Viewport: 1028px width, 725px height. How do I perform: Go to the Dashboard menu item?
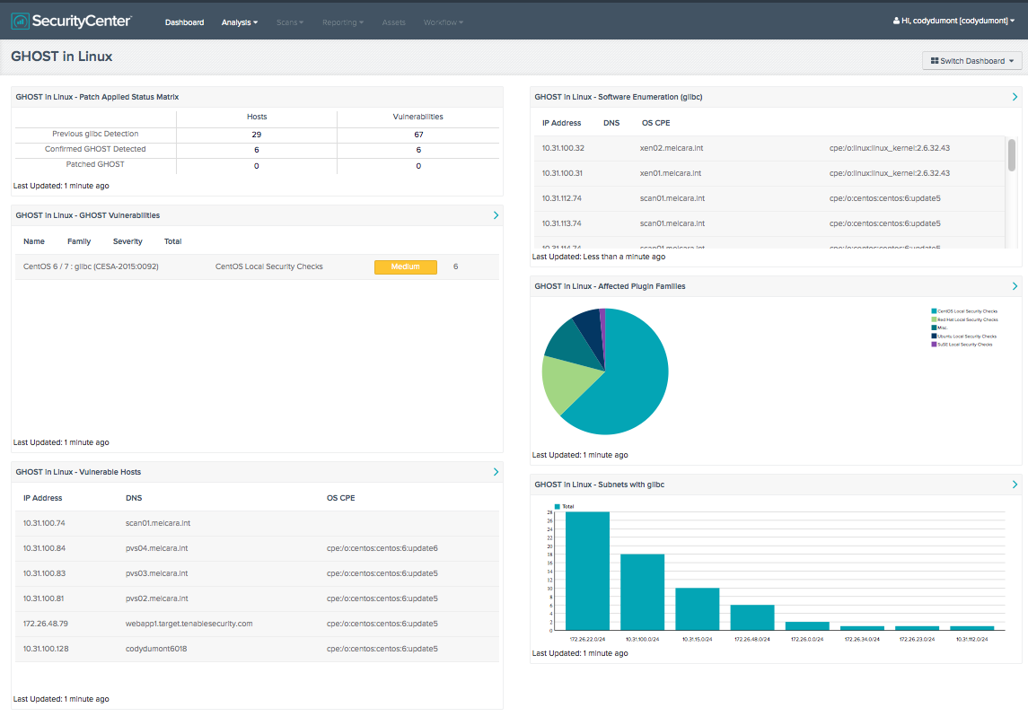tap(184, 22)
